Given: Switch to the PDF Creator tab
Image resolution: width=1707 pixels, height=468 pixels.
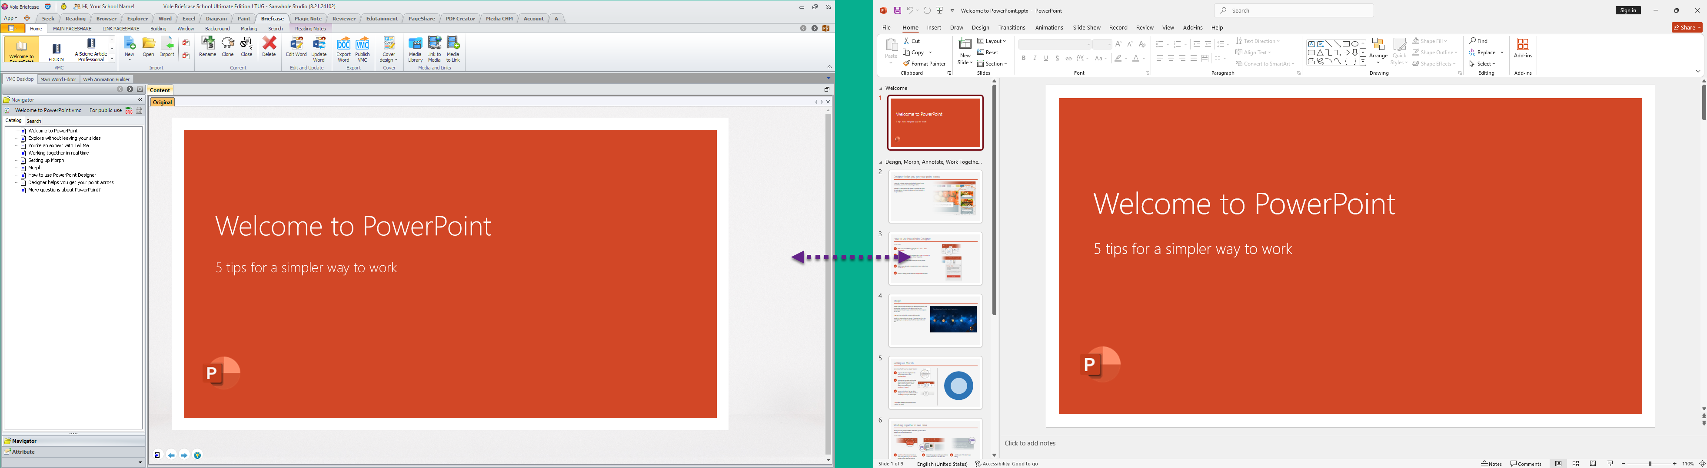Looking at the screenshot, I should point(460,19).
